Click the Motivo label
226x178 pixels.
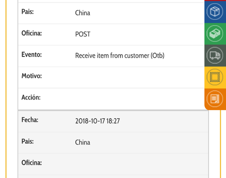click(32, 76)
